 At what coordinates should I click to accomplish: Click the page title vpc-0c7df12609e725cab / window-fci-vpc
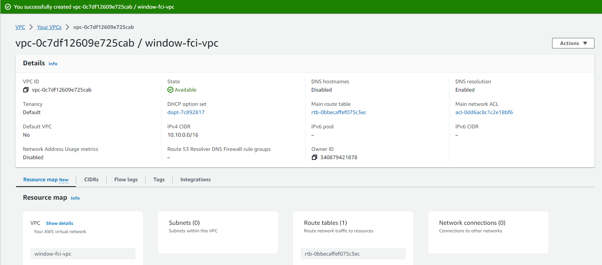(117, 43)
